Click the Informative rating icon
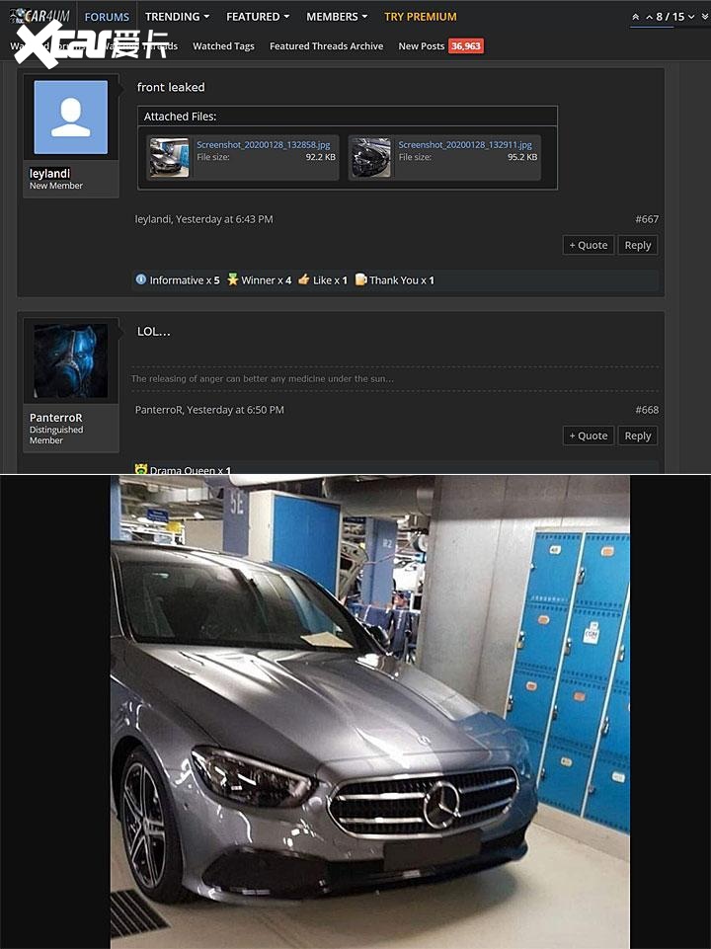 click(141, 280)
